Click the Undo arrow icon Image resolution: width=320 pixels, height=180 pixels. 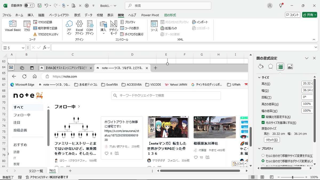pos(46,6)
